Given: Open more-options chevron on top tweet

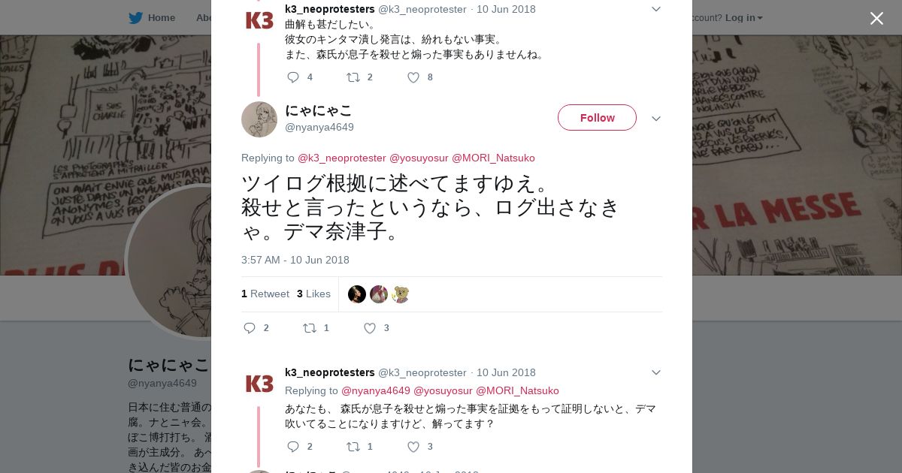Looking at the screenshot, I should [x=656, y=9].
